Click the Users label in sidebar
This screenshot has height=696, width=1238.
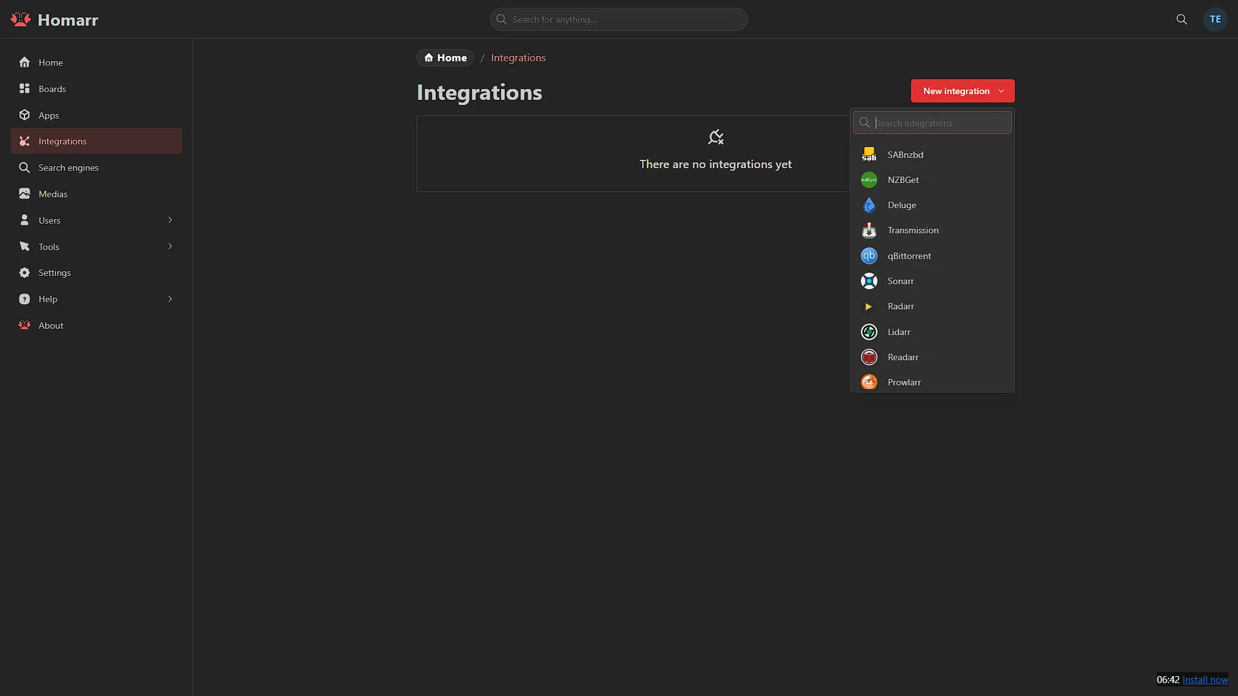pos(50,220)
